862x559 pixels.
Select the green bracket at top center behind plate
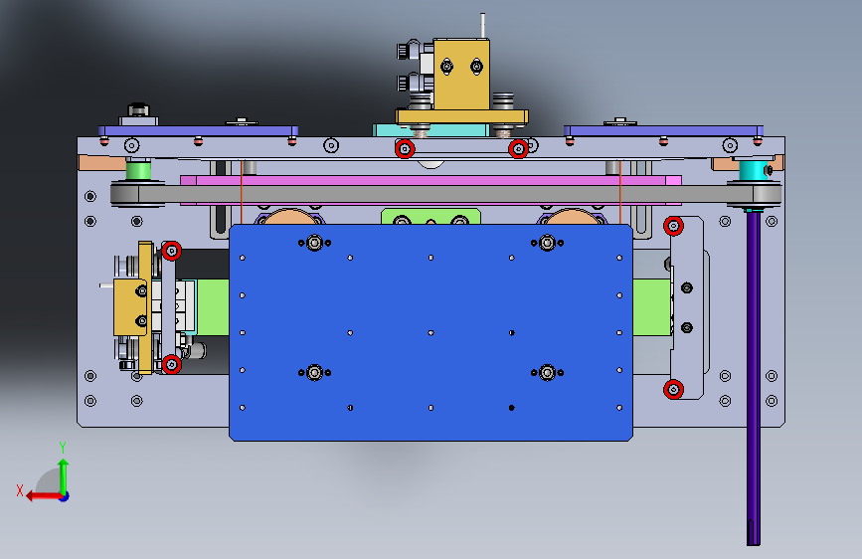point(431,217)
